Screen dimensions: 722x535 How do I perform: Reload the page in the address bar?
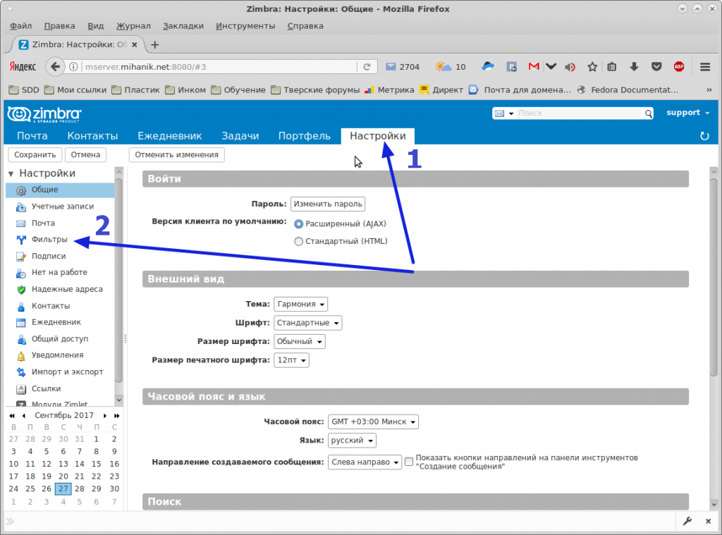tap(367, 67)
